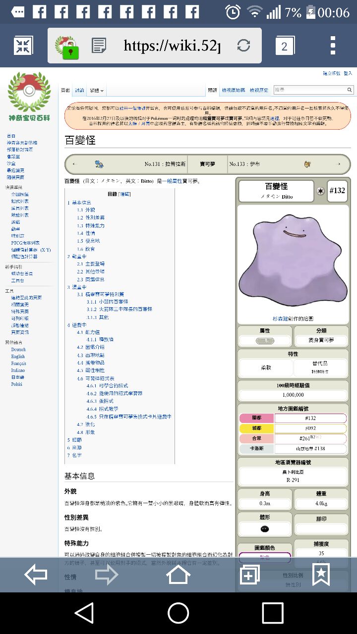This screenshot has width=357, height=634.
Task: Open new tab with plus icon
Action: pyautogui.click(x=249, y=575)
